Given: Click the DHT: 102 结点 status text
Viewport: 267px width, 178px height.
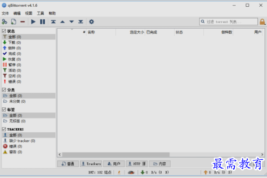Looking at the screenshot, I should 100,172.
